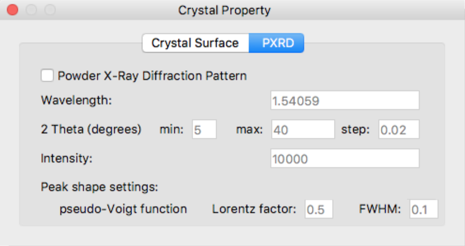465x246 pixels.
Task: Click the 2 Theta (degrees) label
Action: (x=91, y=130)
